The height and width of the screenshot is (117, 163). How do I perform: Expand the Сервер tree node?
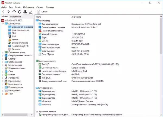click(3, 59)
